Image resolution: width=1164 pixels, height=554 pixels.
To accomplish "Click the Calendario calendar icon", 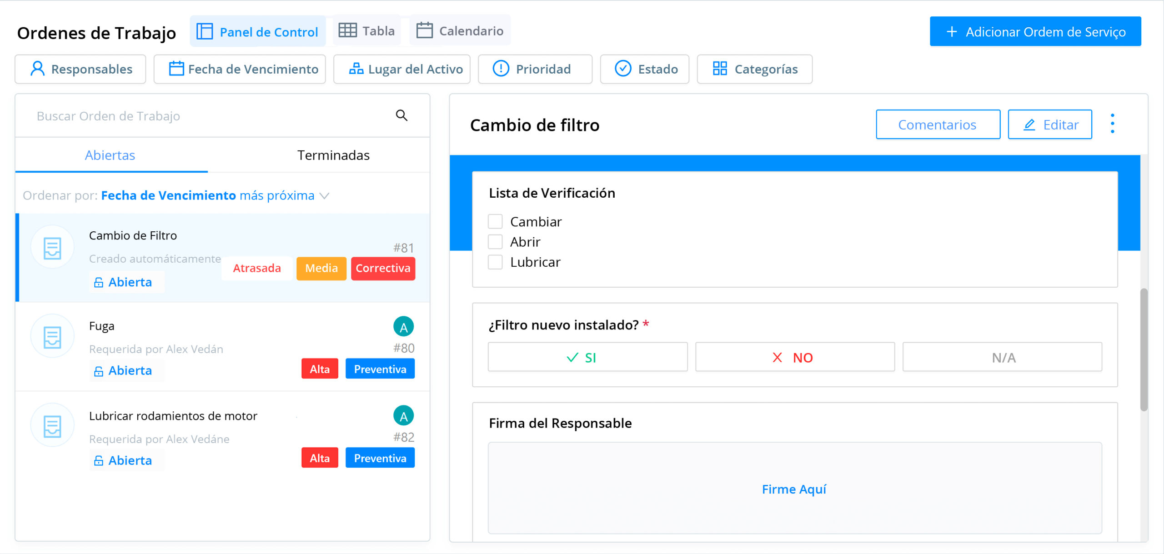I will tap(424, 30).
